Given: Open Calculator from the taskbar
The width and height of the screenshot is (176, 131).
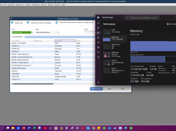Looking at the screenshot, I should point(67,128).
